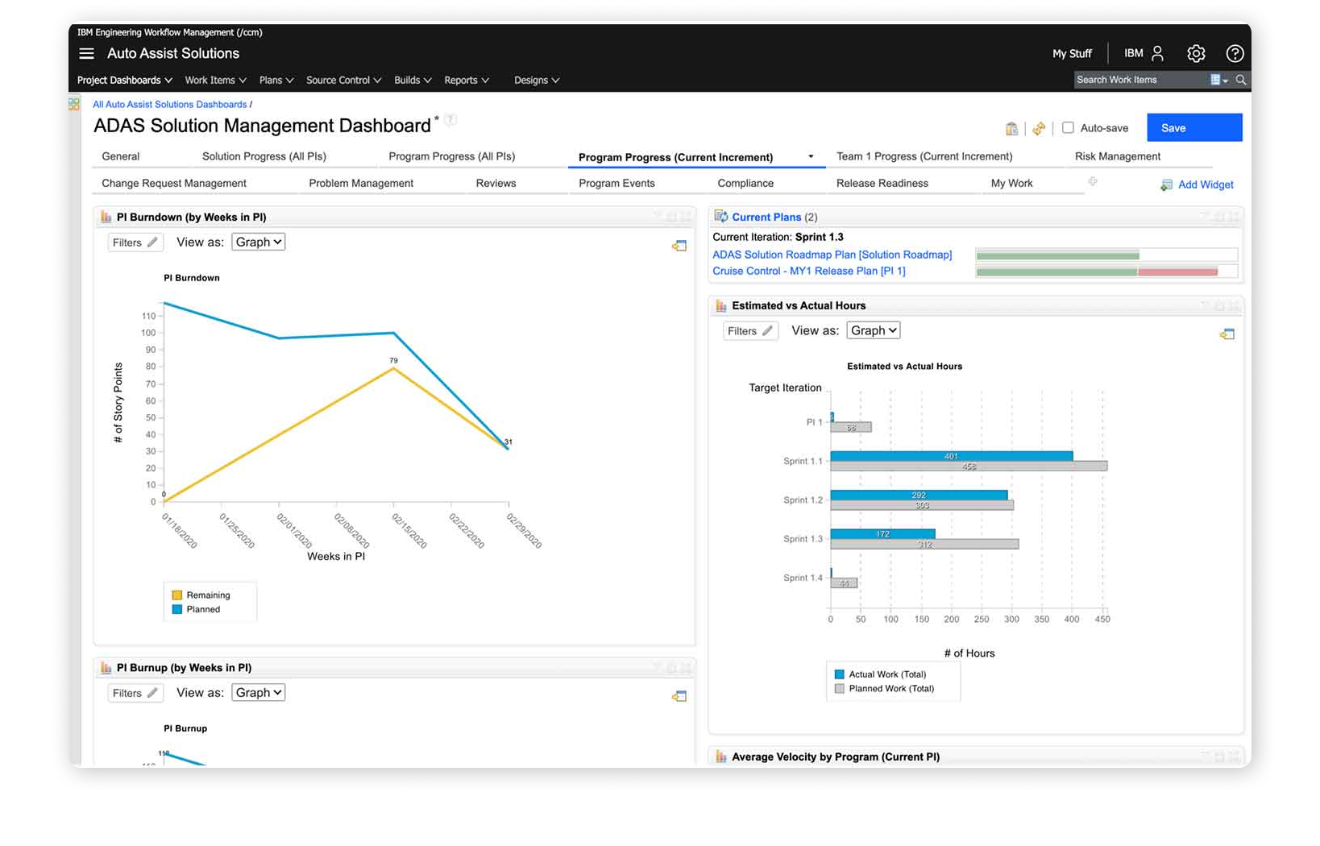This screenshot has width=1320, height=846.
Task: Open the Work Items menu
Action: tap(216, 80)
